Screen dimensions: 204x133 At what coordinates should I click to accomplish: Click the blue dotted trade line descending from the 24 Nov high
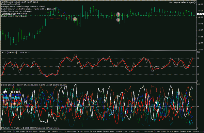coord(64,13)
